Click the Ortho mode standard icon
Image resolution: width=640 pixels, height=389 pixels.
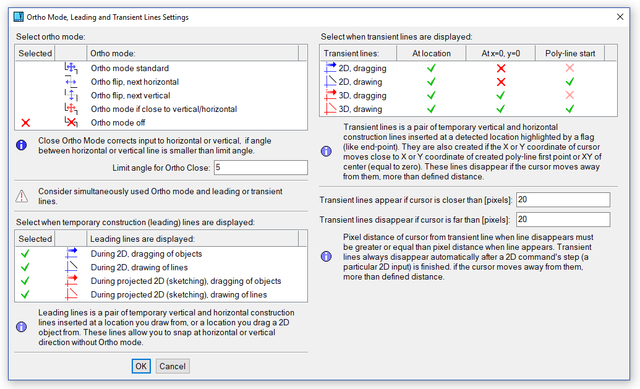click(x=70, y=68)
